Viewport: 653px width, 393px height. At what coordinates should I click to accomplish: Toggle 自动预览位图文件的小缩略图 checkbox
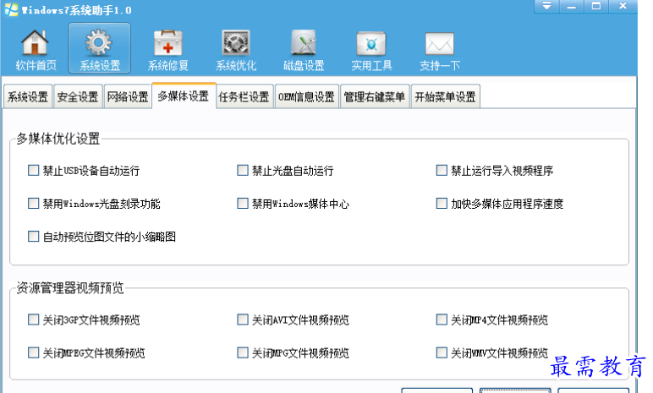coord(33,237)
